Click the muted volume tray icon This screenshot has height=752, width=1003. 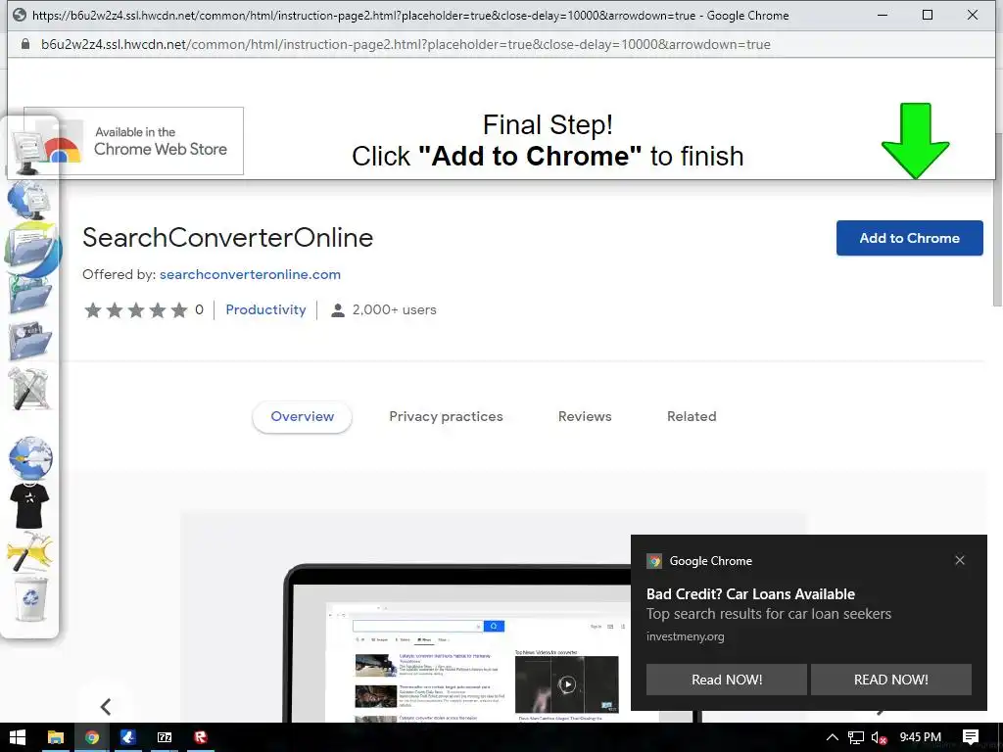point(880,737)
